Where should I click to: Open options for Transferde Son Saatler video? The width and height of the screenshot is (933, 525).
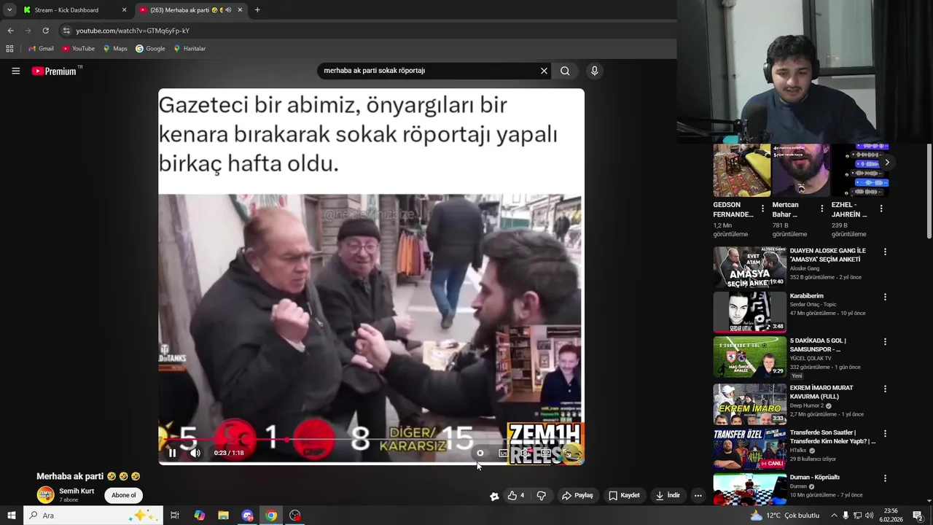(x=885, y=433)
